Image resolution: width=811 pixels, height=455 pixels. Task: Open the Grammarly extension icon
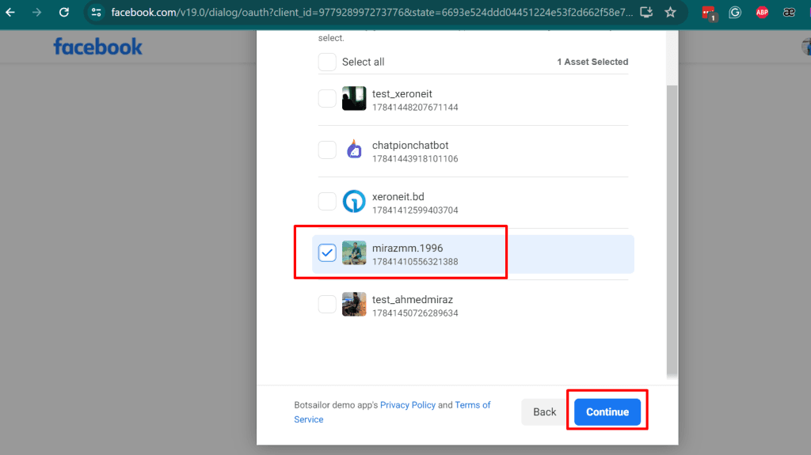[735, 13]
